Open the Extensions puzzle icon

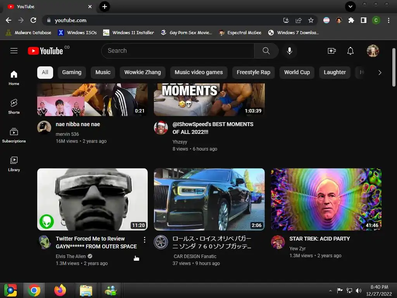pyautogui.click(x=351, y=20)
